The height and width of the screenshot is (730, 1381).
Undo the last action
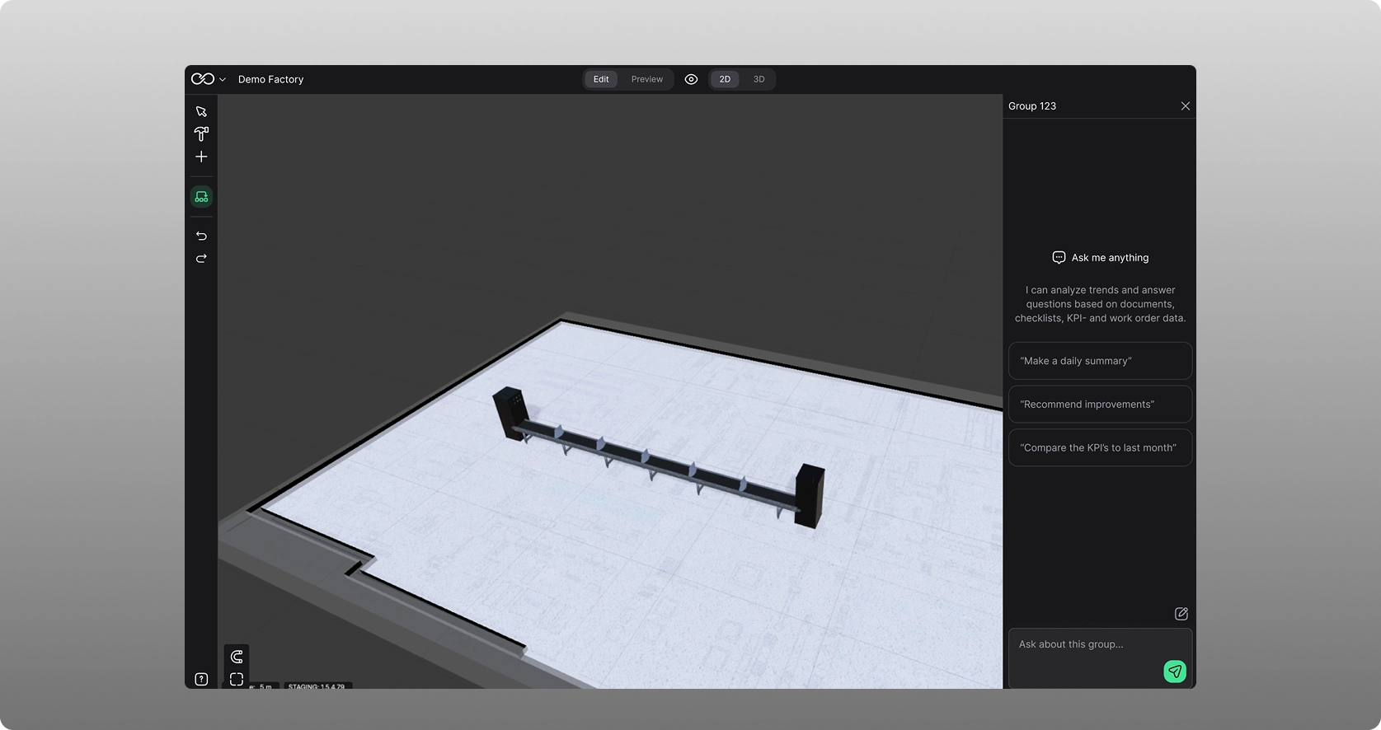(201, 236)
